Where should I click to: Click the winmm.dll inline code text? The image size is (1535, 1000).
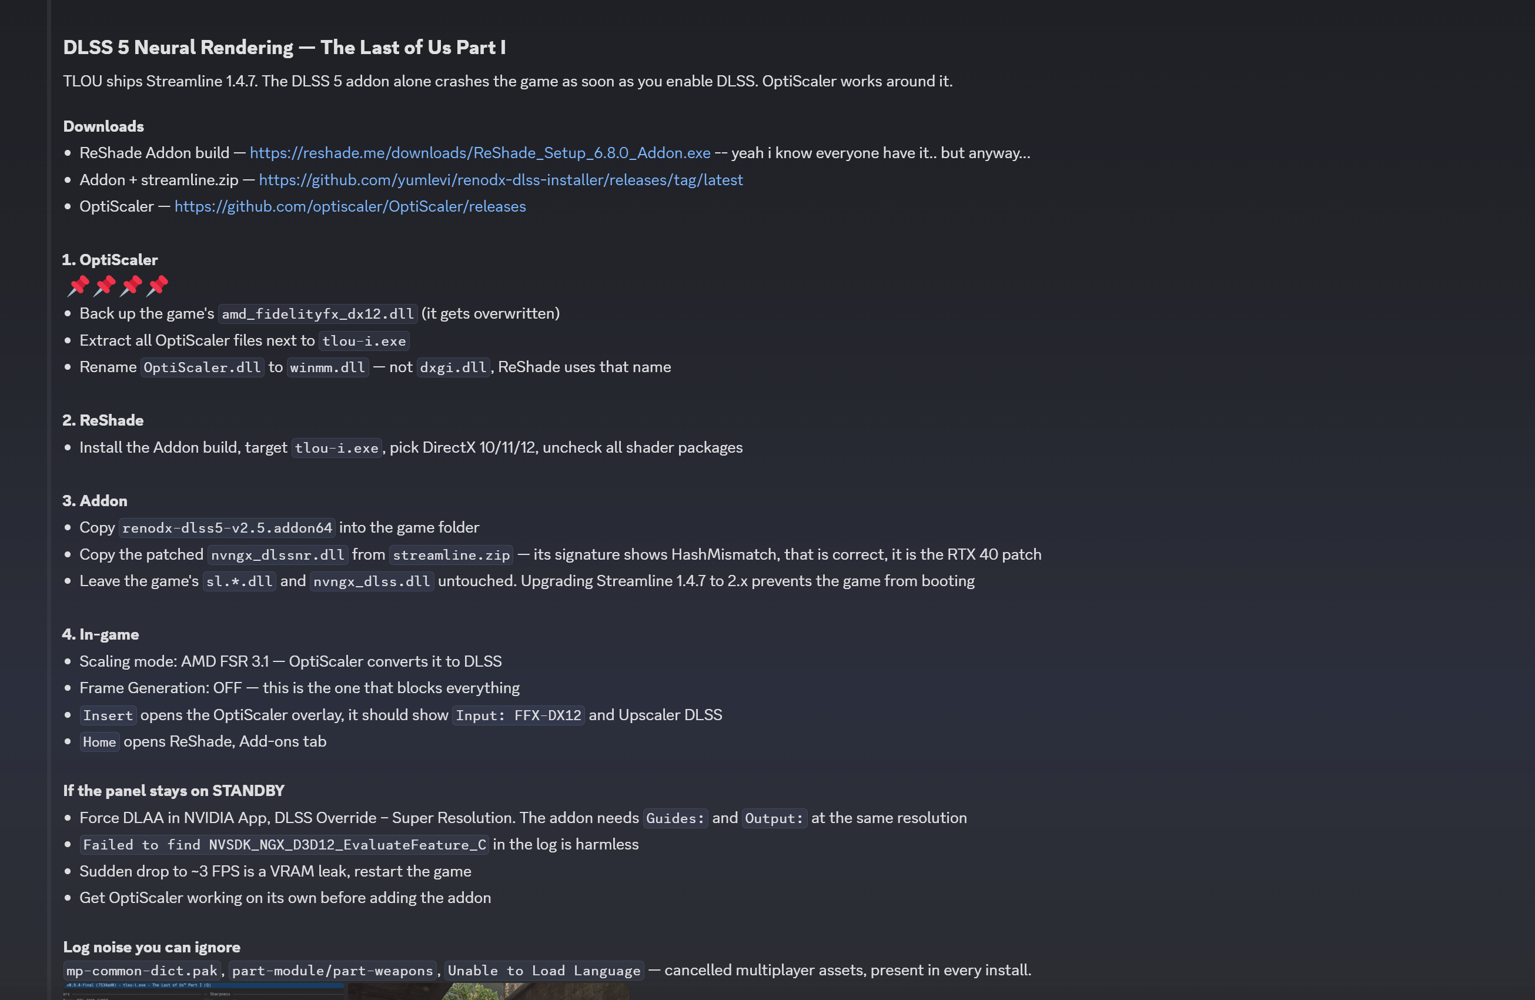click(327, 367)
